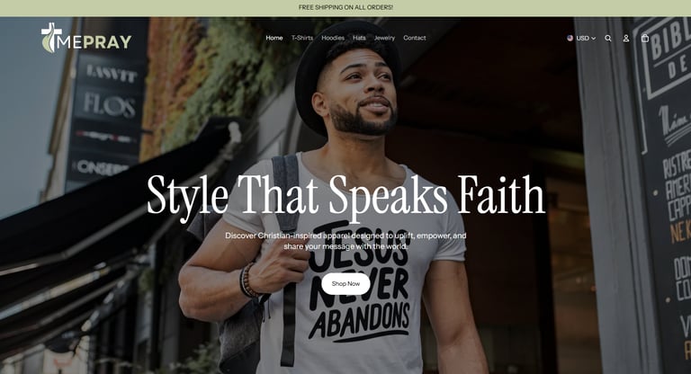Open the Contact navigation link
Image resolution: width=691 pixels, height=374 pixels.
(414, 38)
